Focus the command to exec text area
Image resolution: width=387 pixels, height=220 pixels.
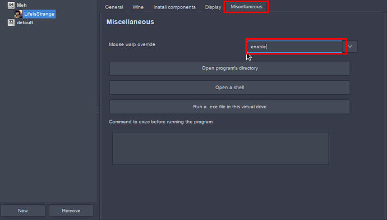pyautogui.click(x=220, y=148)
